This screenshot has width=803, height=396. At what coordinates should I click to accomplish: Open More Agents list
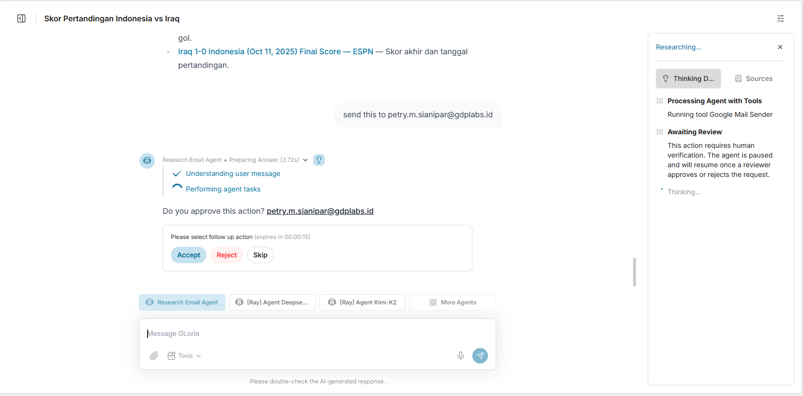click(452, 302)
